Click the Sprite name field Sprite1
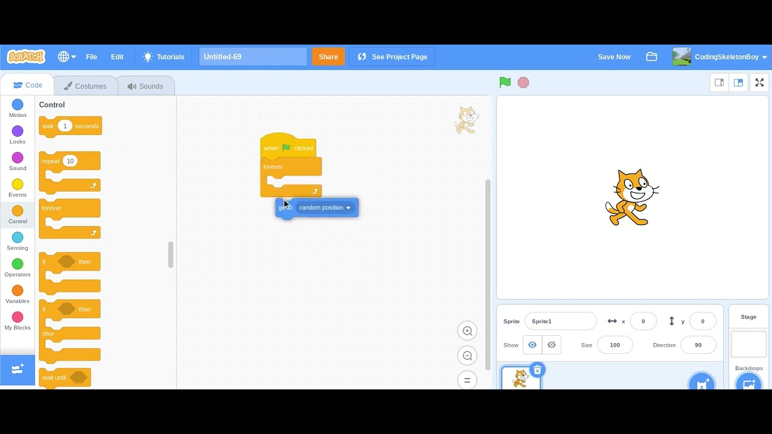This screenshot has width=772, height=434. click(560, 321)
